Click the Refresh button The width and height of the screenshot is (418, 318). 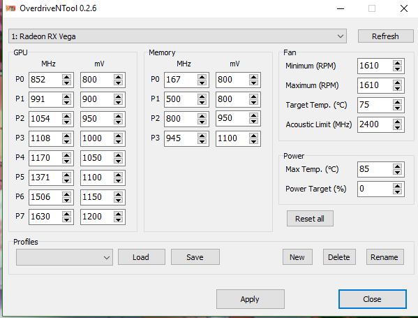point(385,36)
